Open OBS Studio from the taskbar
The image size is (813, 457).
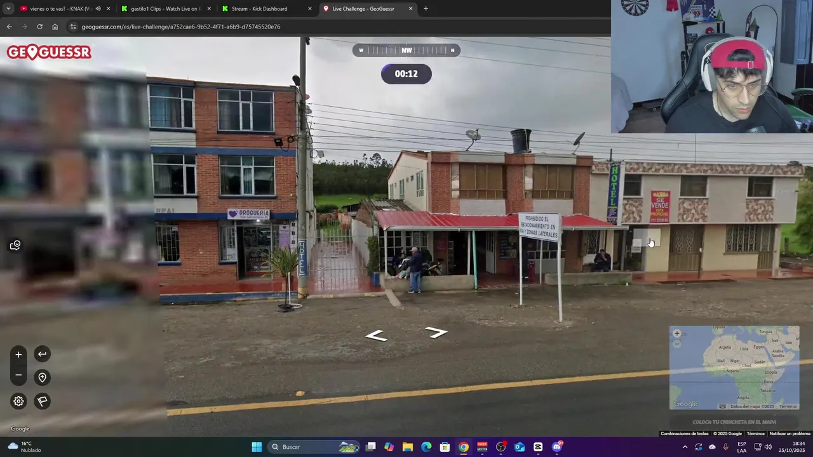coord(501,447)
